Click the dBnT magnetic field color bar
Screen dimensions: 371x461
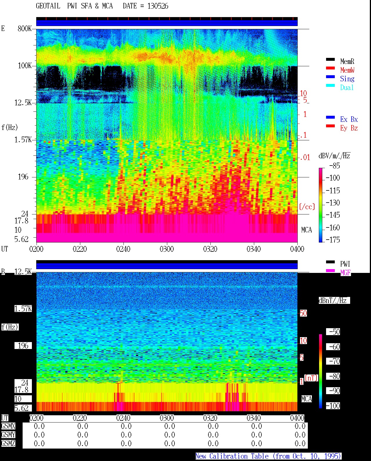point(321,371)
